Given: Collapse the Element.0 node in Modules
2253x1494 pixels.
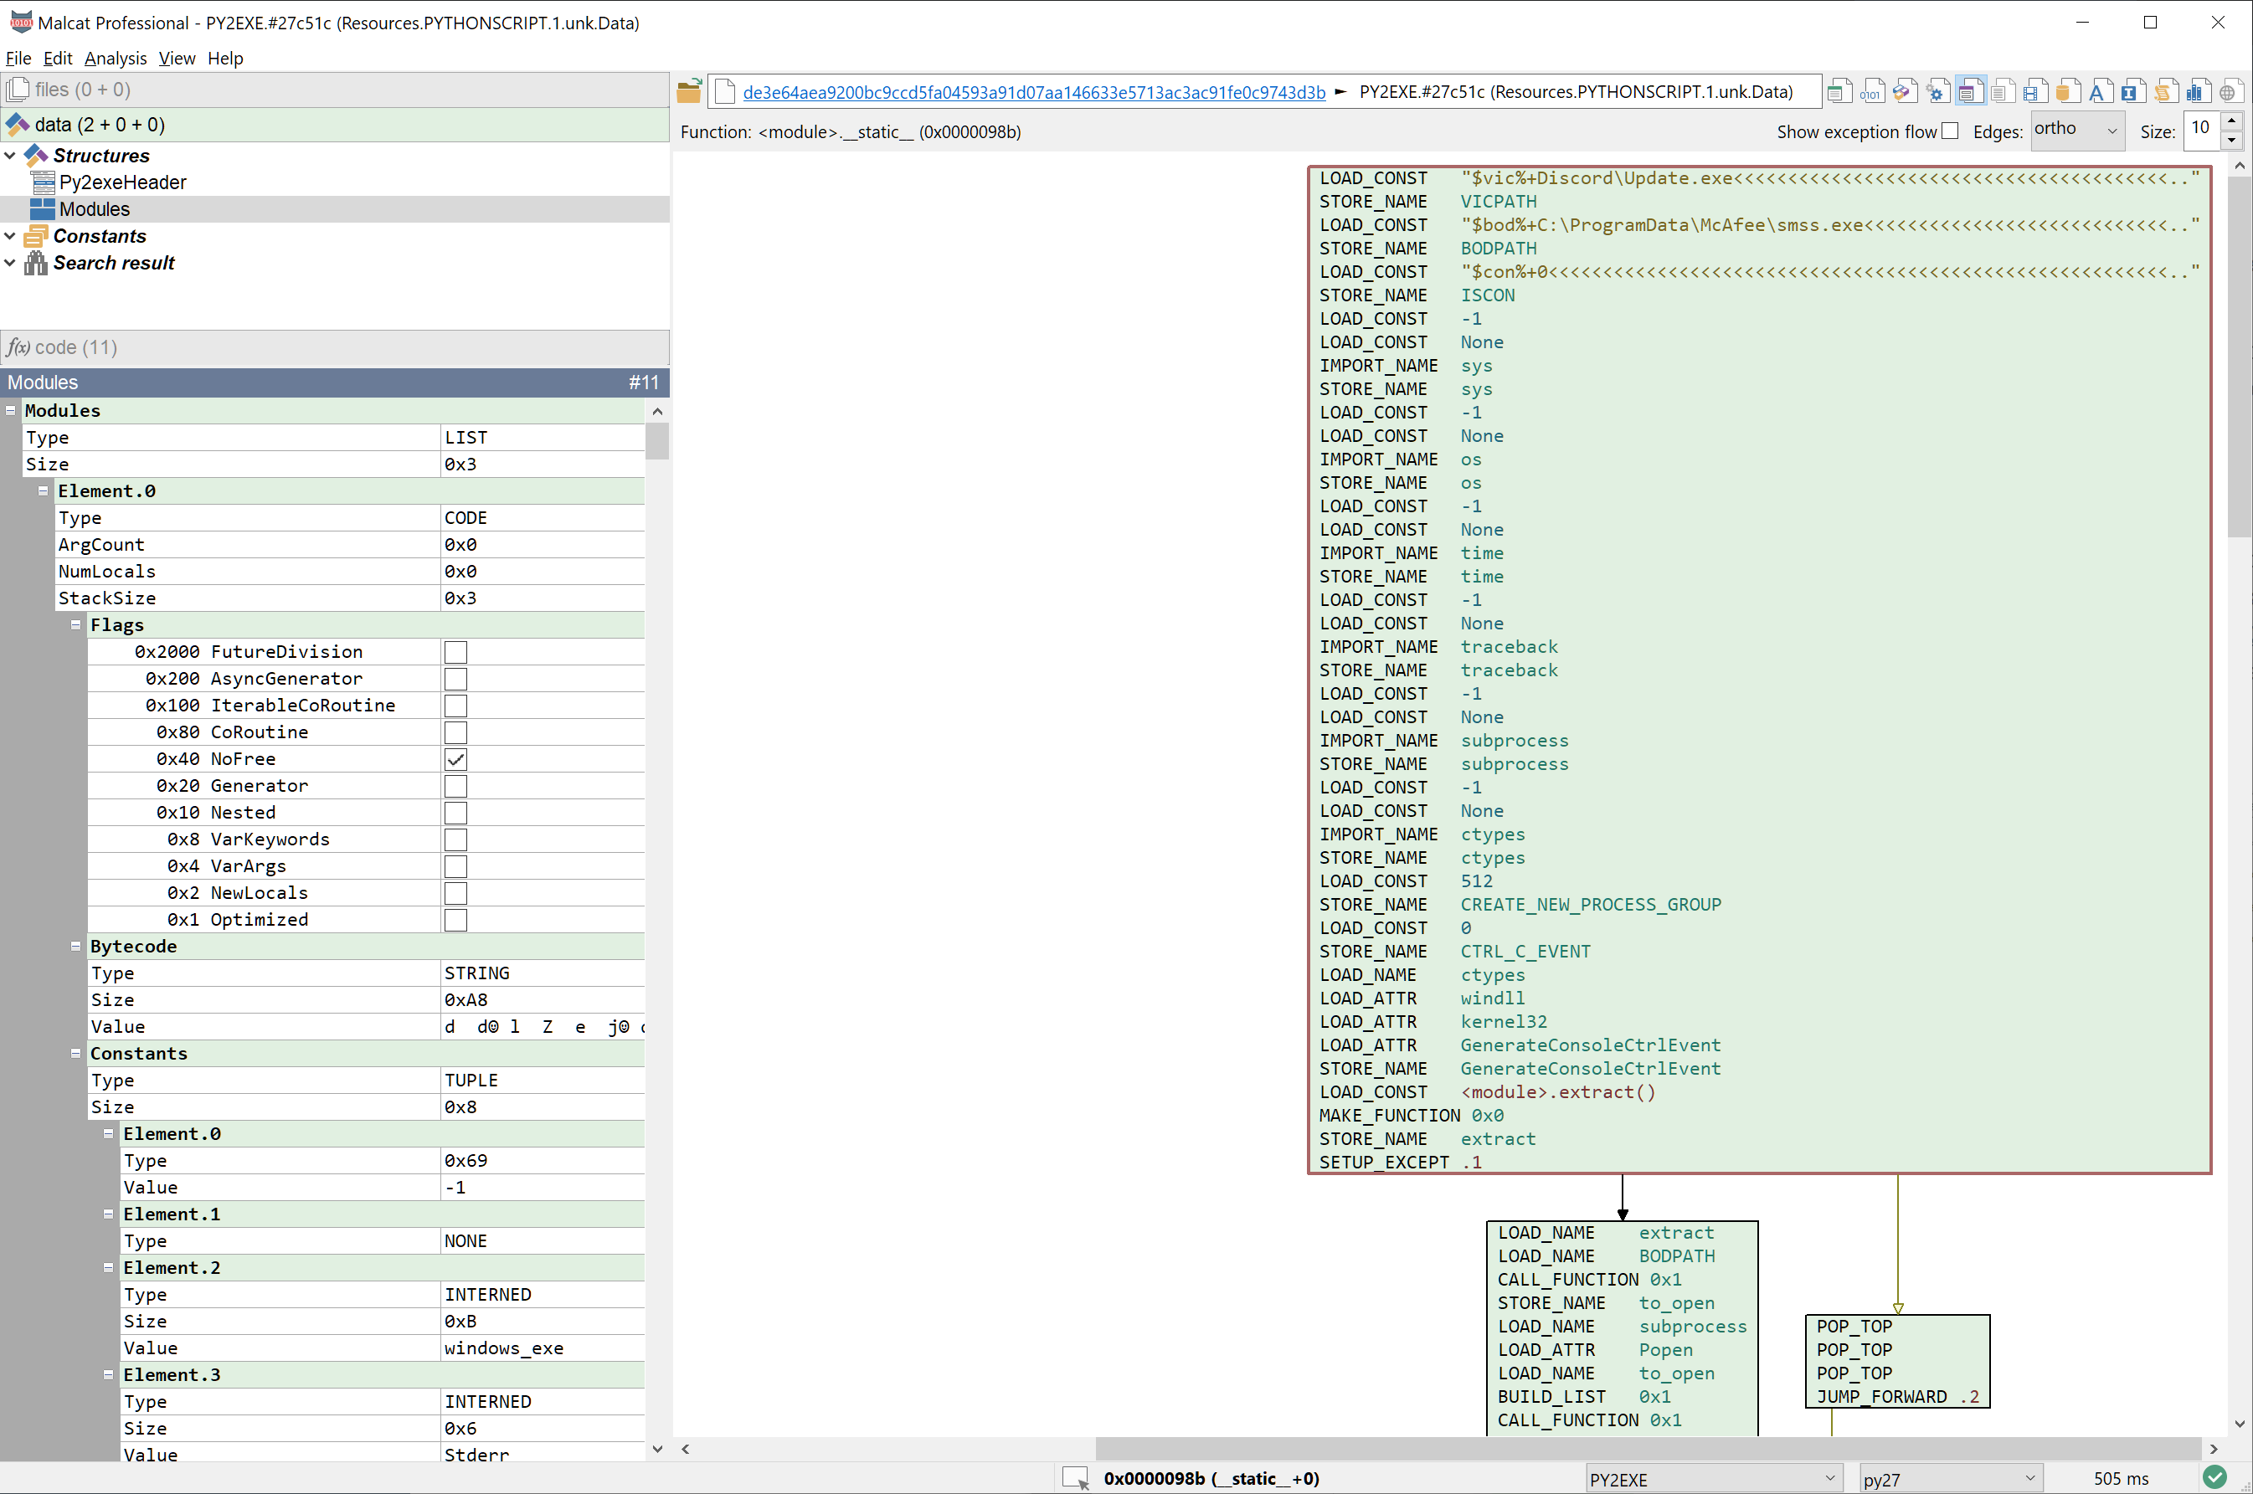Looking at the screenshot, I should click(43, 490).
